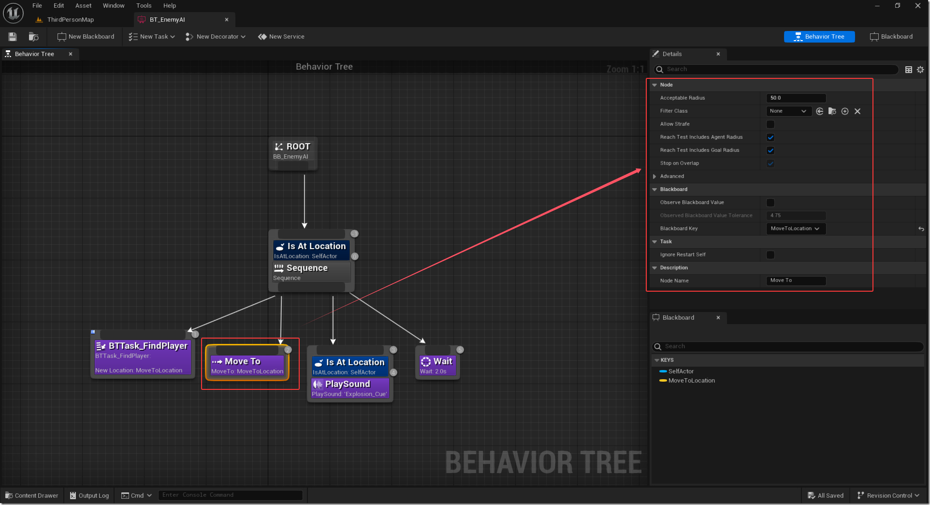Collapse the Node section

tap(654, 85)
